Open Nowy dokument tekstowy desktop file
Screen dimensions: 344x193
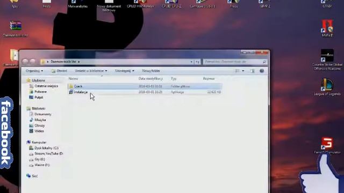pyautogui.click(x=109, y=6)
